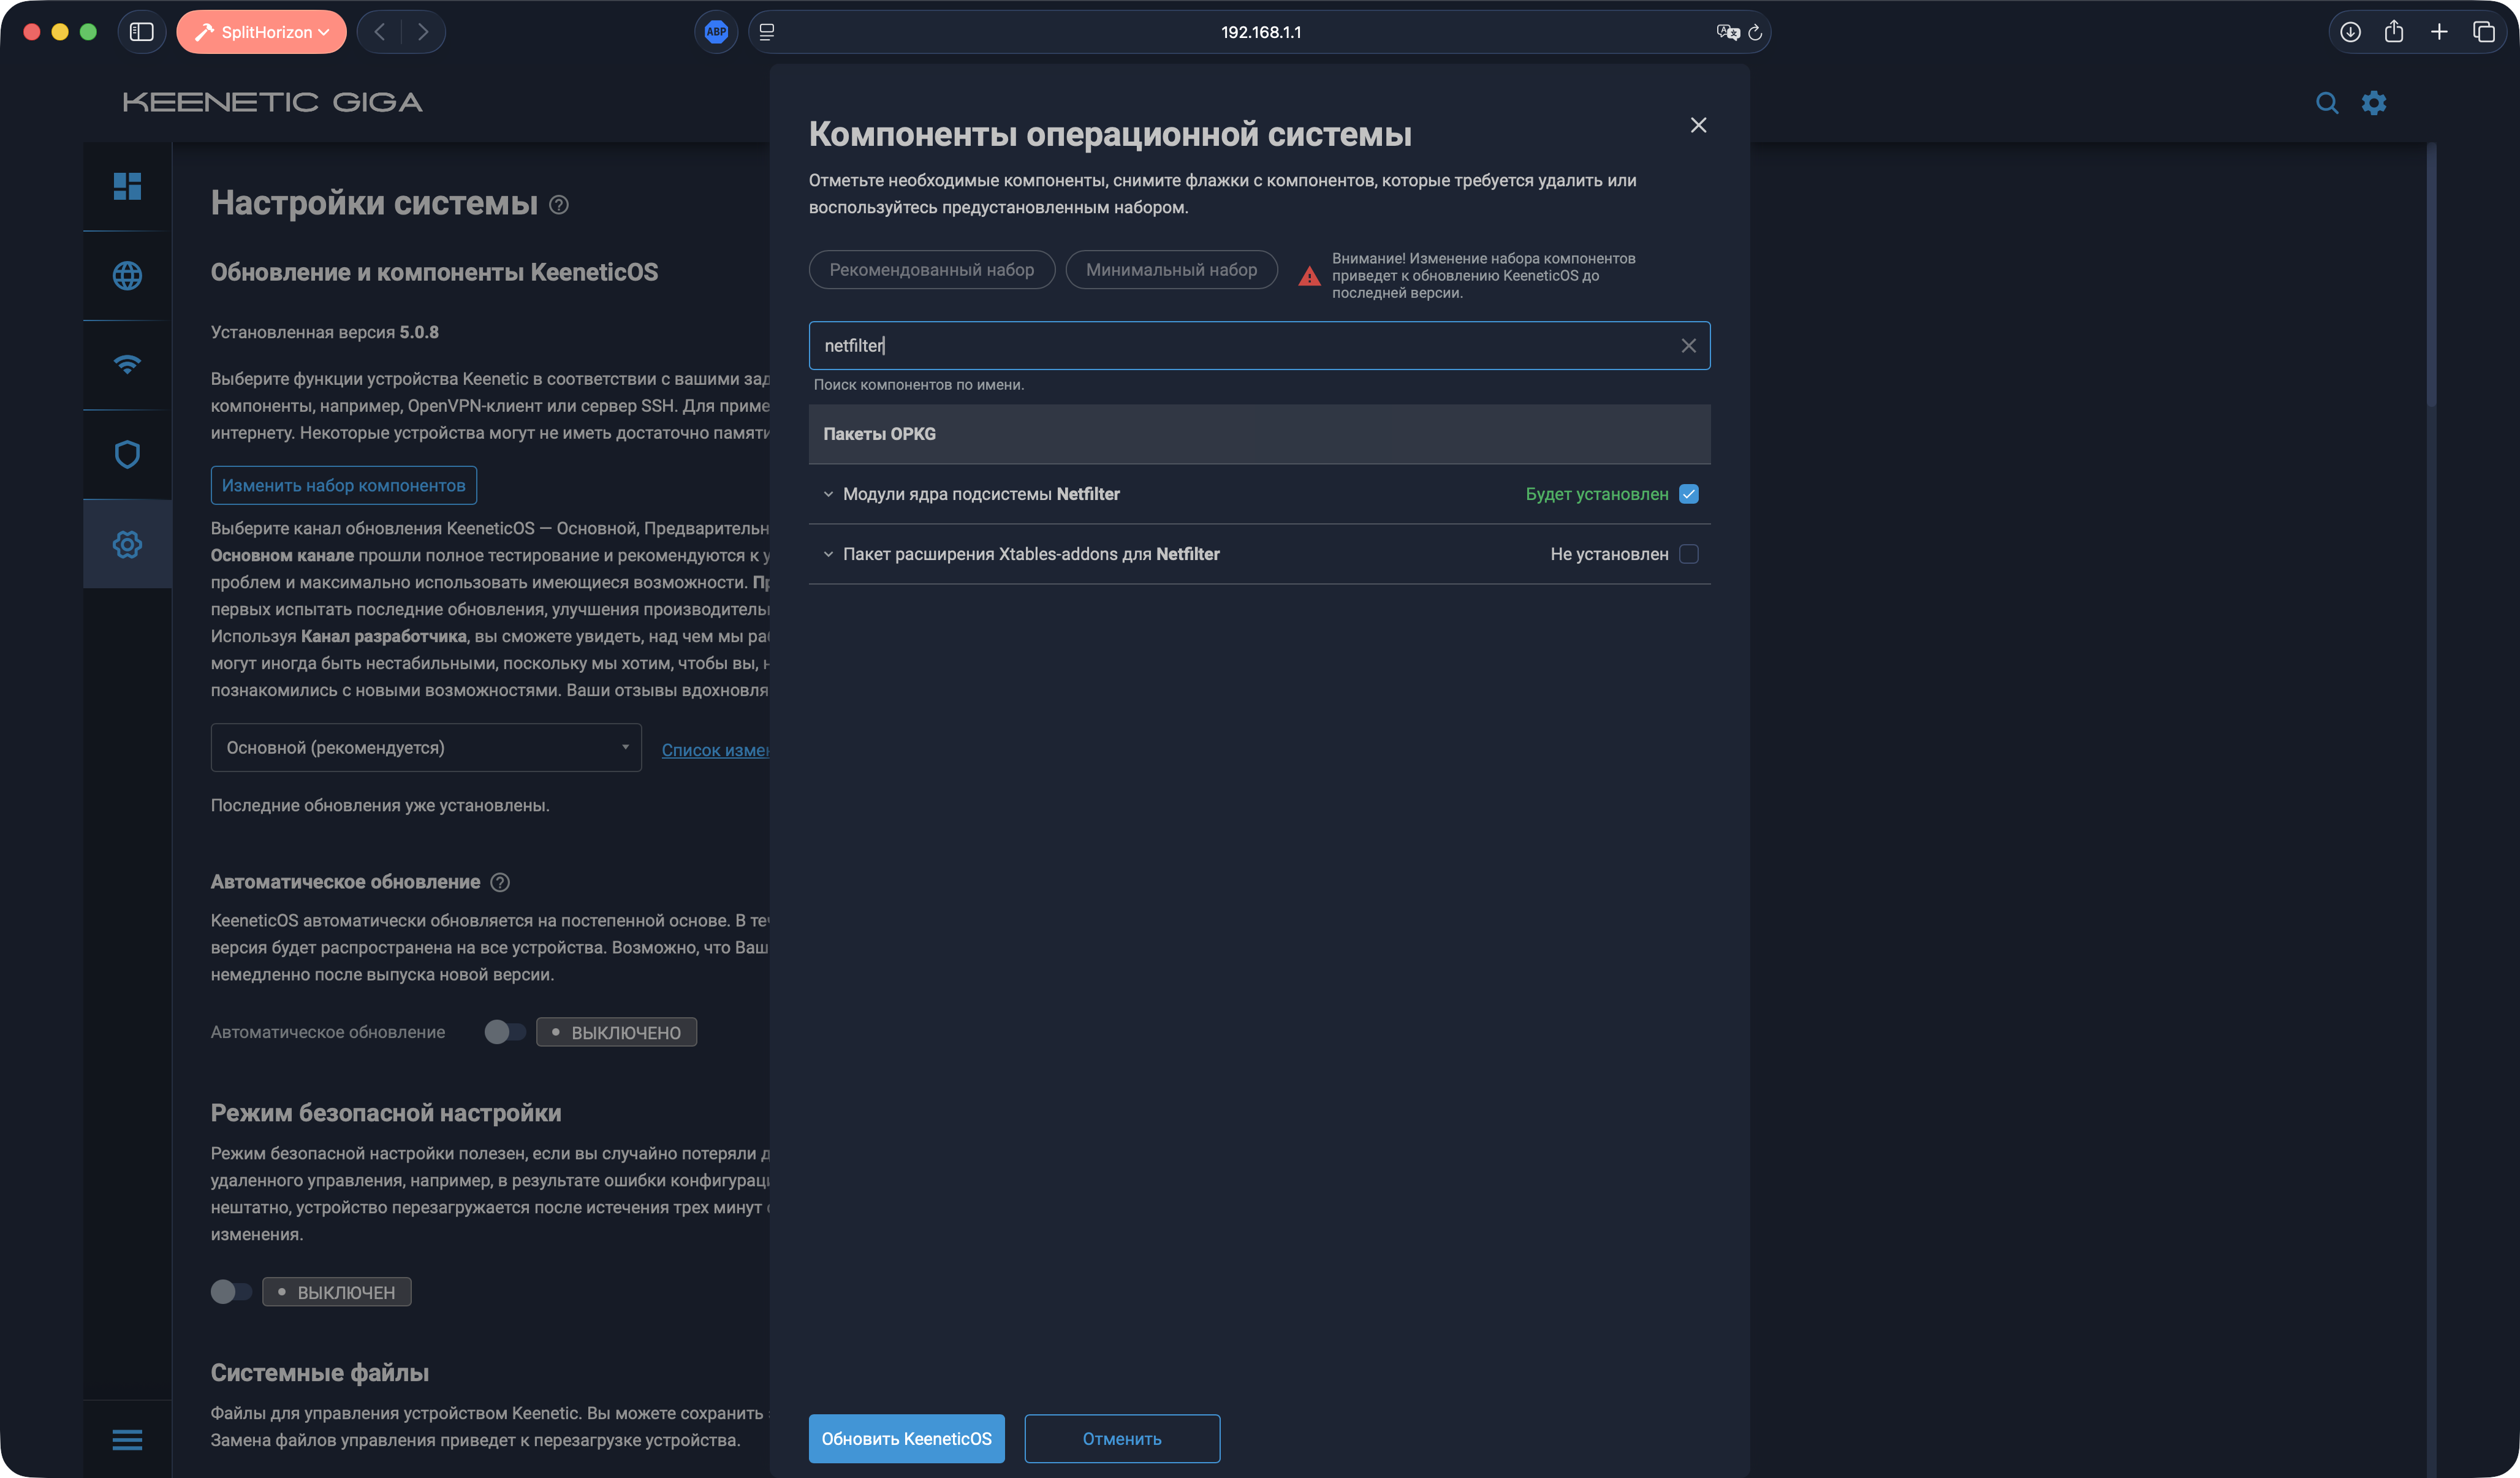Viewport: 2520px width, 1478px height.
Task: Click the page translate icon in the address bar
Action: point(1727,32)
